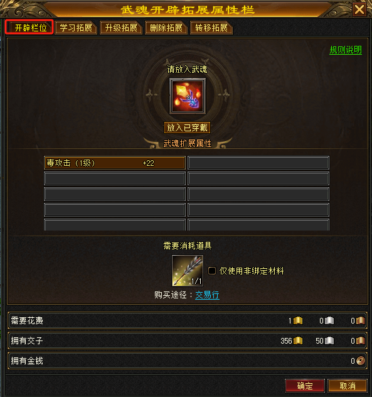Select the 删除拓展 tab
Screen dimensions: 372x397
(x=166, y=28)
